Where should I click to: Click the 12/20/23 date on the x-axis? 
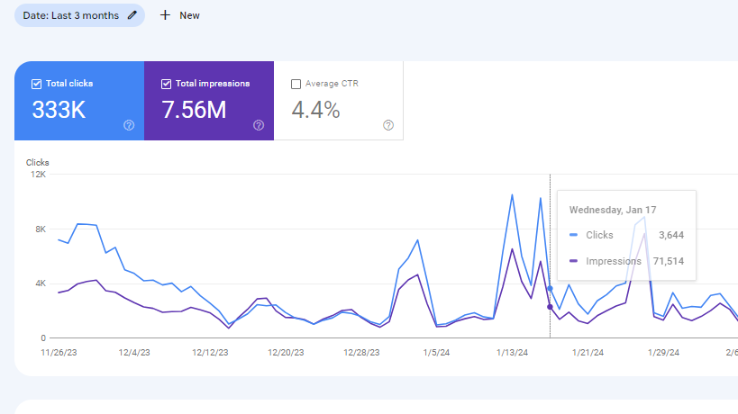pos(287,353)
